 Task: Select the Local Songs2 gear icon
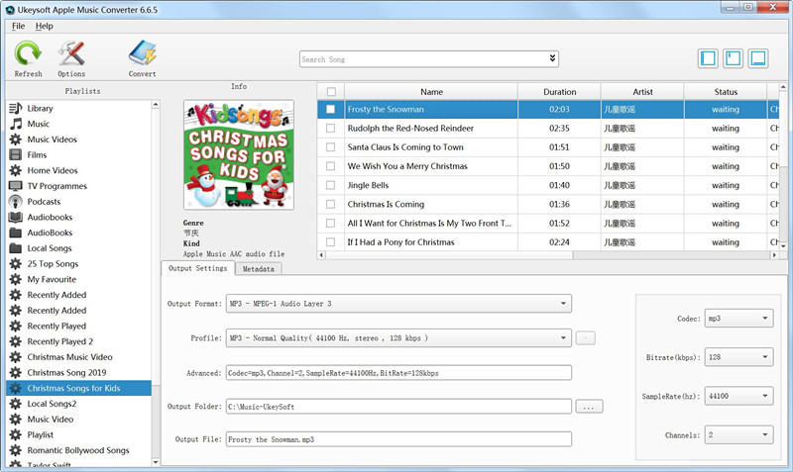16,404
